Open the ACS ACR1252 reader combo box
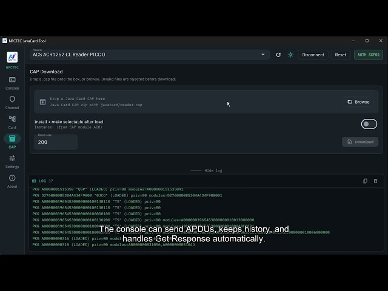The image size is (388, 291). point(150,55)
